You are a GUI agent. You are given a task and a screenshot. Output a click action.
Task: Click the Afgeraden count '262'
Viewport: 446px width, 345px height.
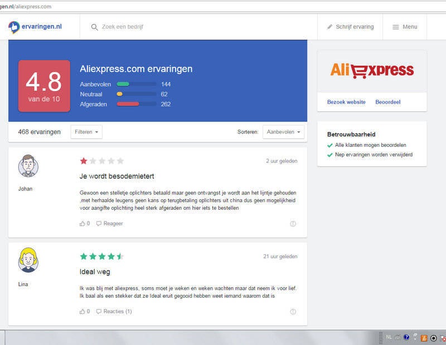coord(166,104)
